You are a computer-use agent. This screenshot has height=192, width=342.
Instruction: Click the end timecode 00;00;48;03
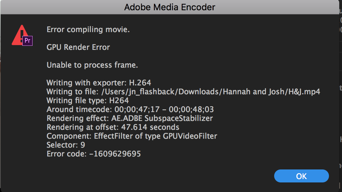pyautogui.click(x=191, y=109)
